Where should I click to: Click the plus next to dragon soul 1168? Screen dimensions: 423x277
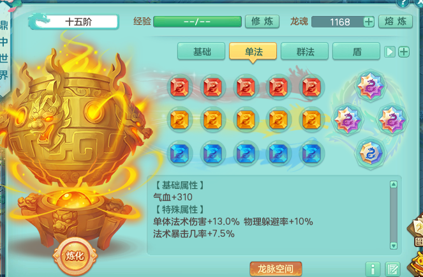[x=369, y=22]
